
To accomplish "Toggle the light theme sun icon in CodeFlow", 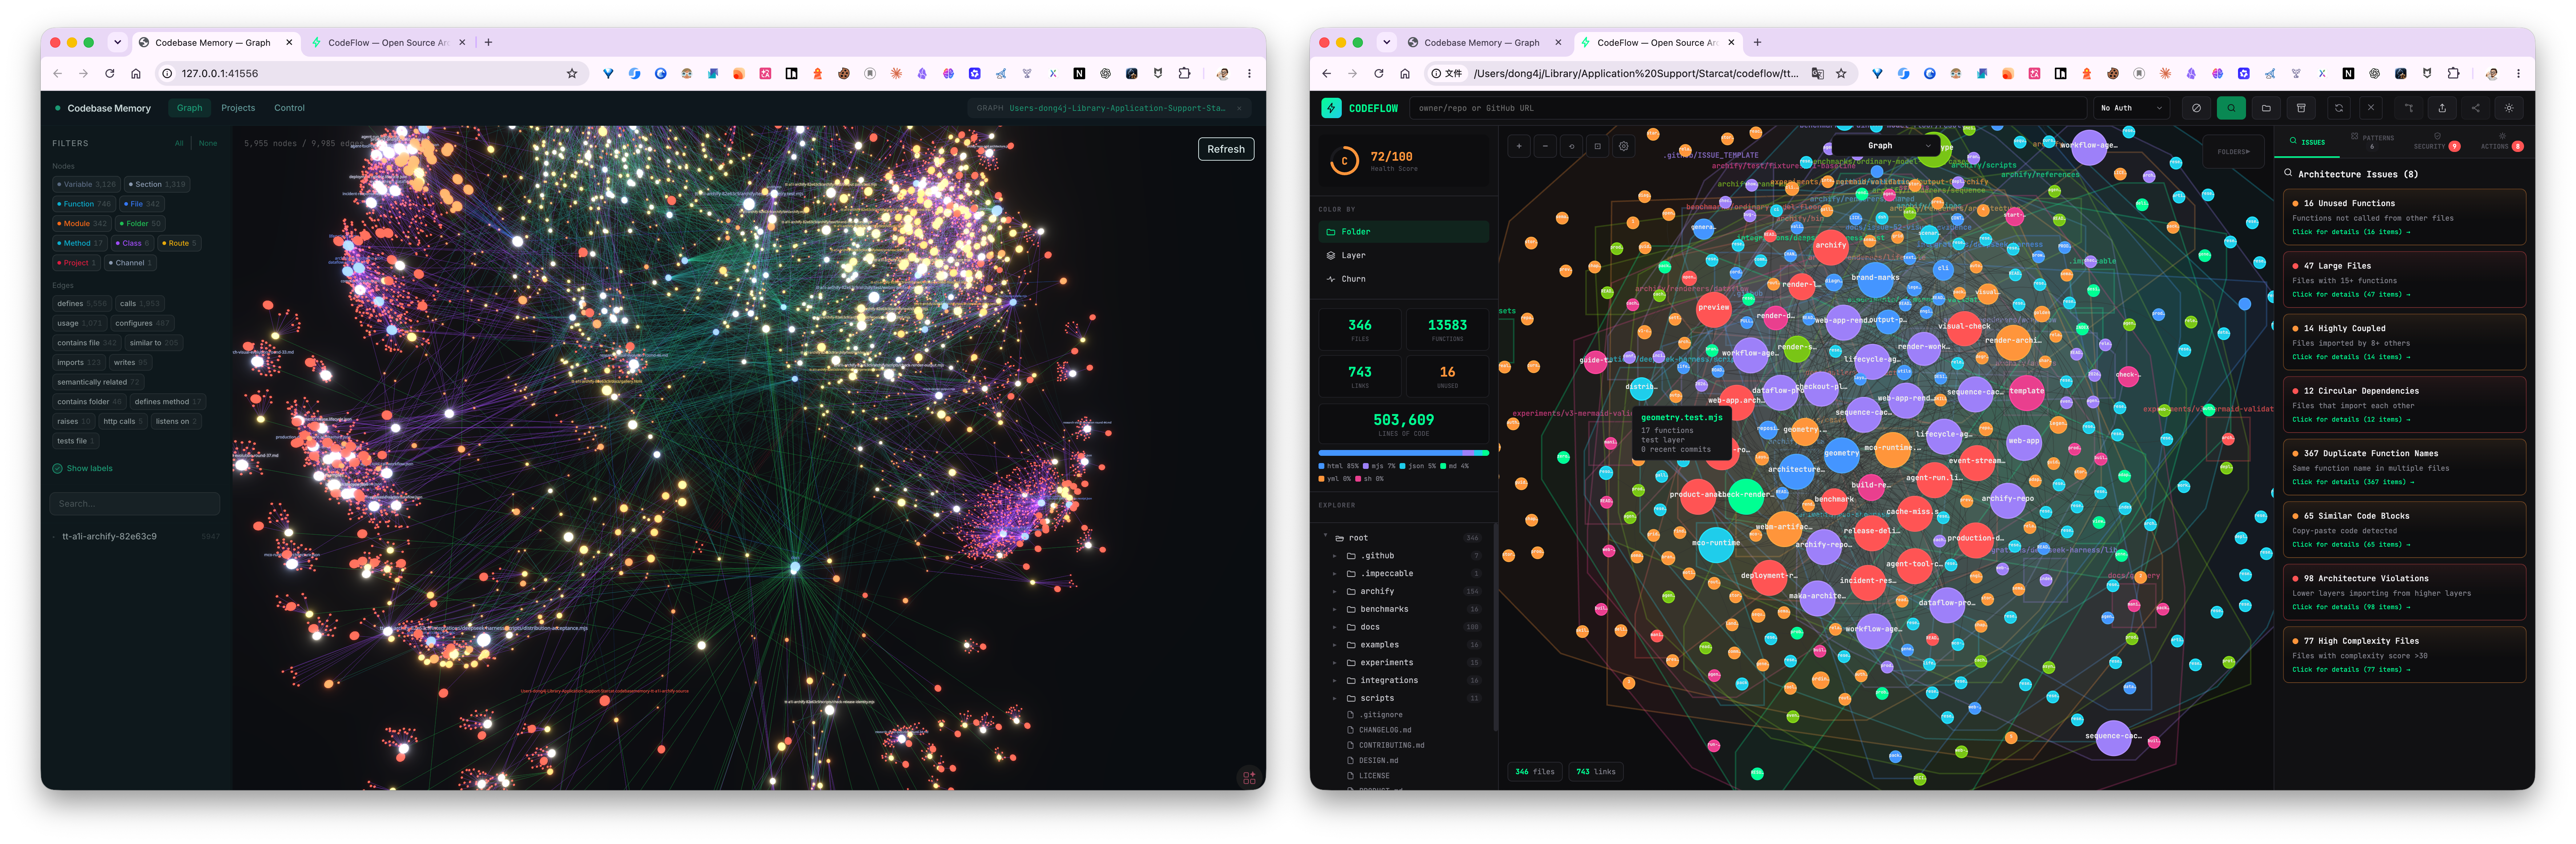I will tap(2509, 108).
